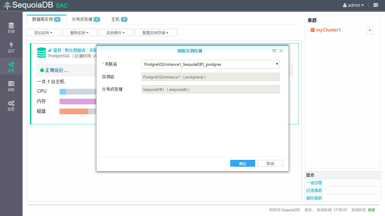Open the 监控 (Monitor) lightning icon
Screen dimensions: 385x216
point(11,47)
